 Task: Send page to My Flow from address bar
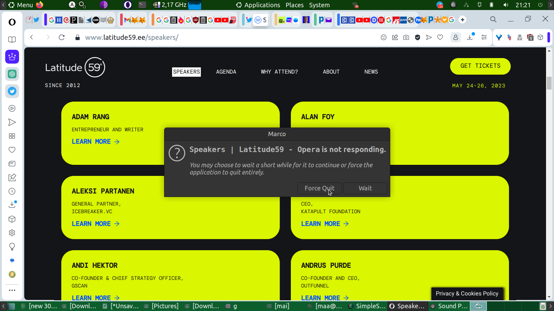pyautogui.click(x=429, y=37)
